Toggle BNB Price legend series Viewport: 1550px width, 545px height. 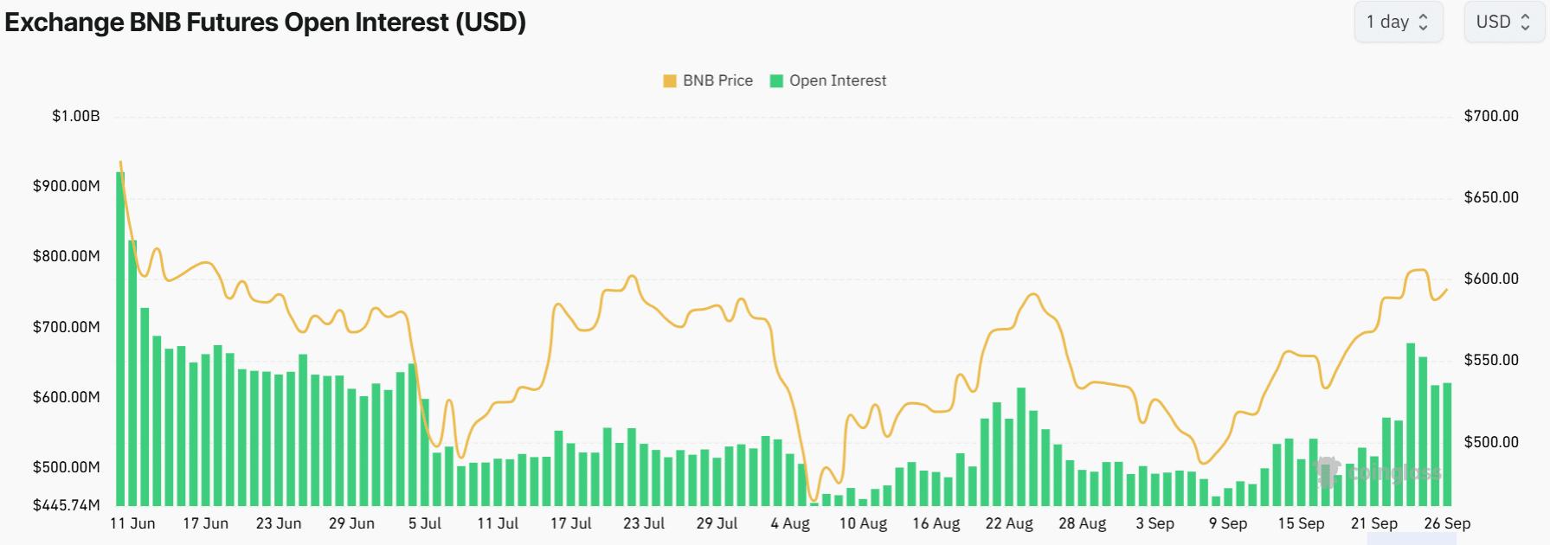(708, 80)
